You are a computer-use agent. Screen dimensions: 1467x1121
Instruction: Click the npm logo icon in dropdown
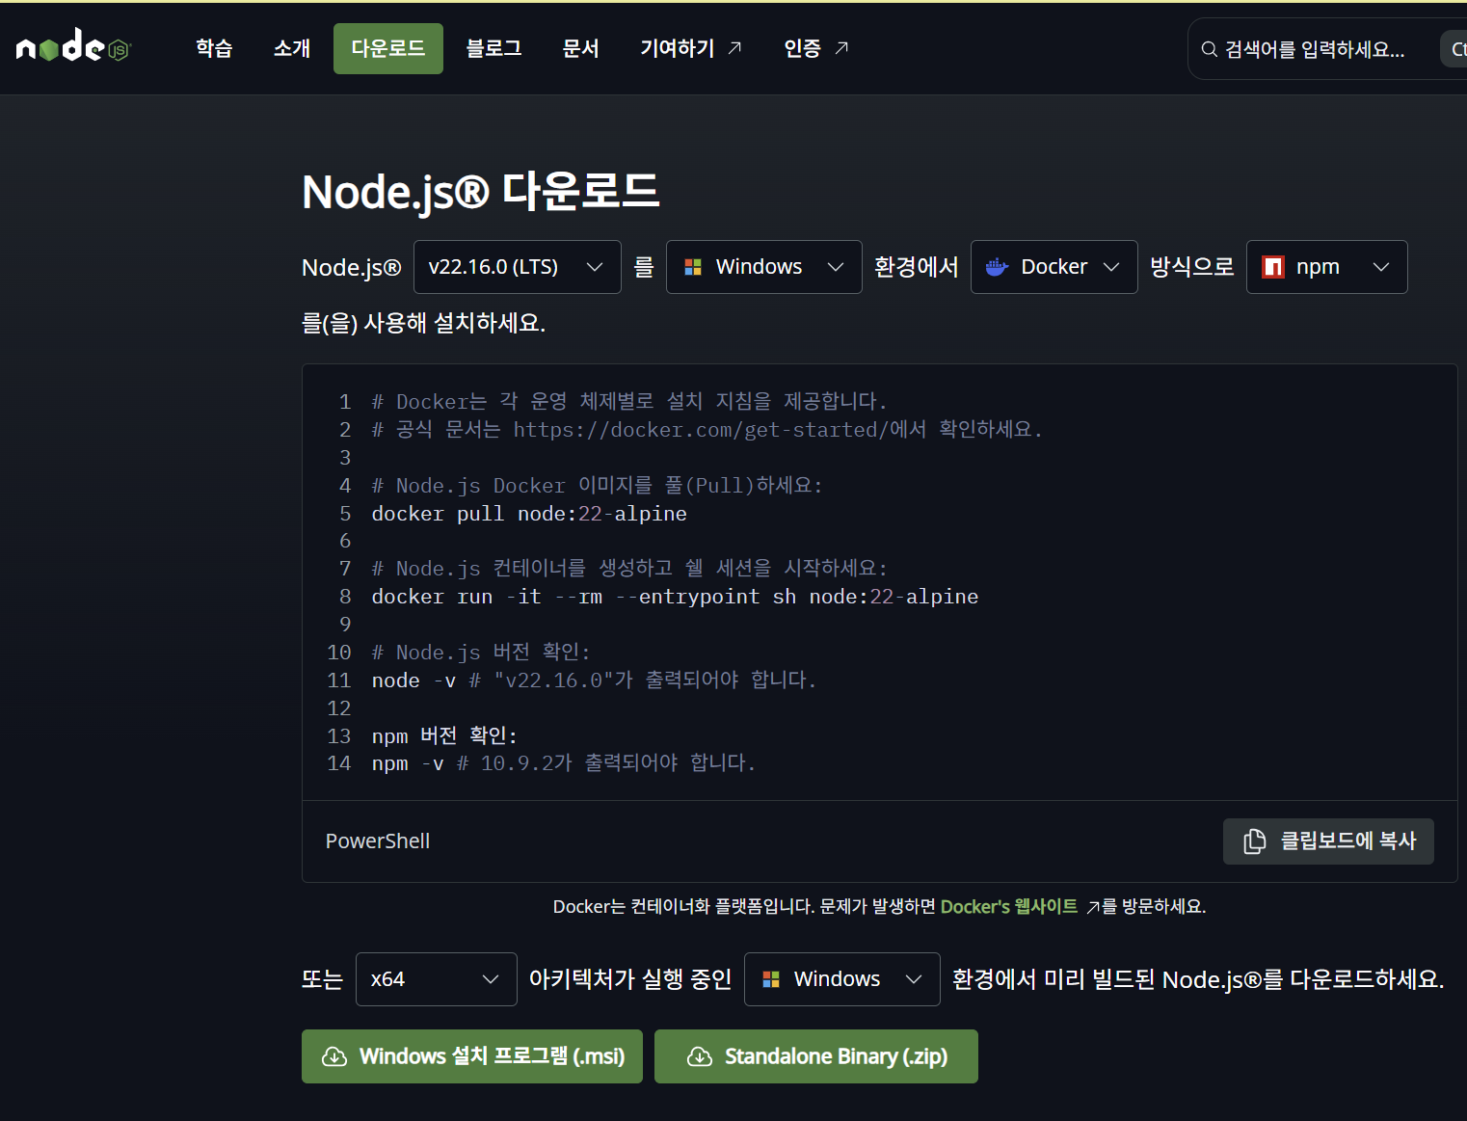pyautogui.click(x=1273, y=267)
